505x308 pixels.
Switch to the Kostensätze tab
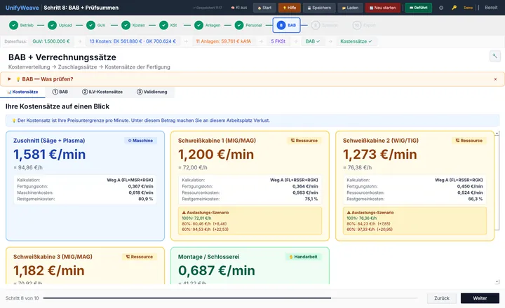coord(22,92)
